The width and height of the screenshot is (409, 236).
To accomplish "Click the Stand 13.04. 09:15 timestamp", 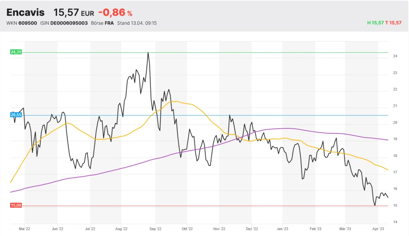I will [137, 23].
